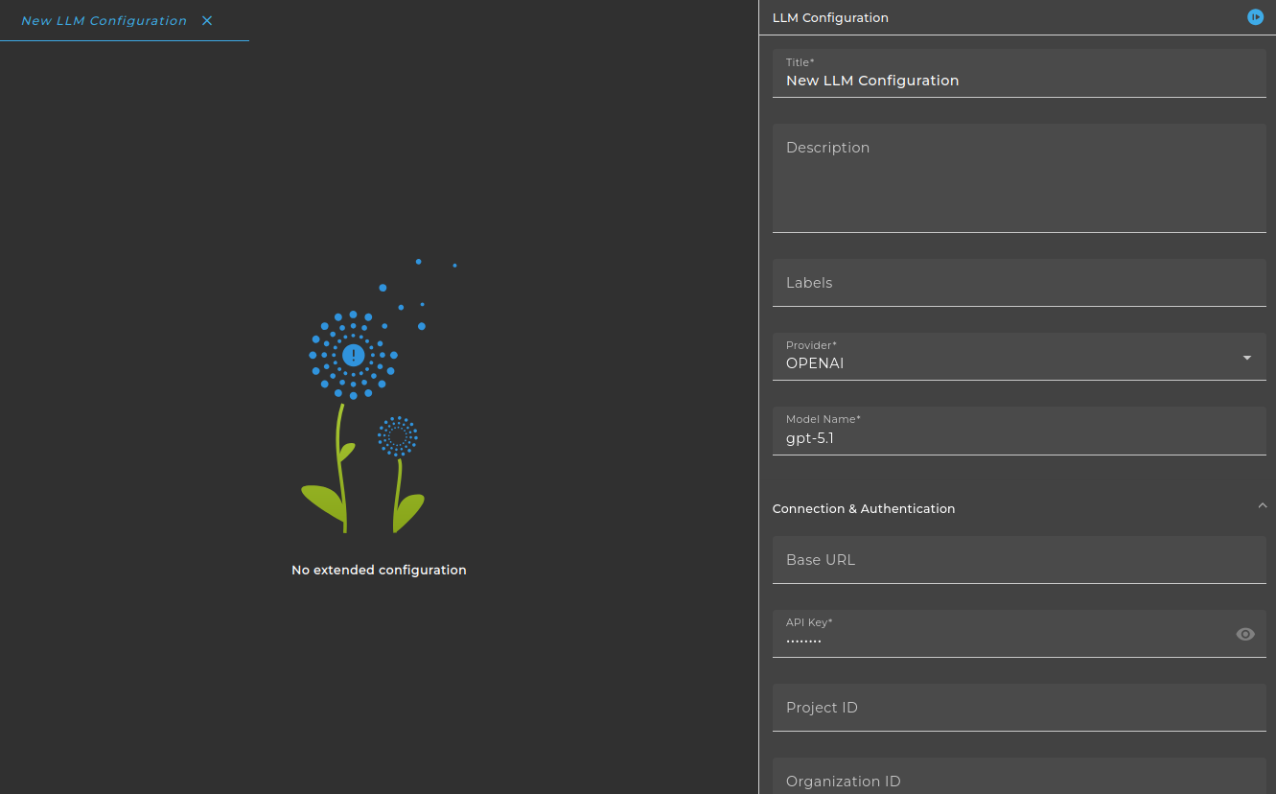The height and width of the screenshot is (794, 1276).
Task: Switch to the New LLM Configuration tab
Action: pos(104,21)
